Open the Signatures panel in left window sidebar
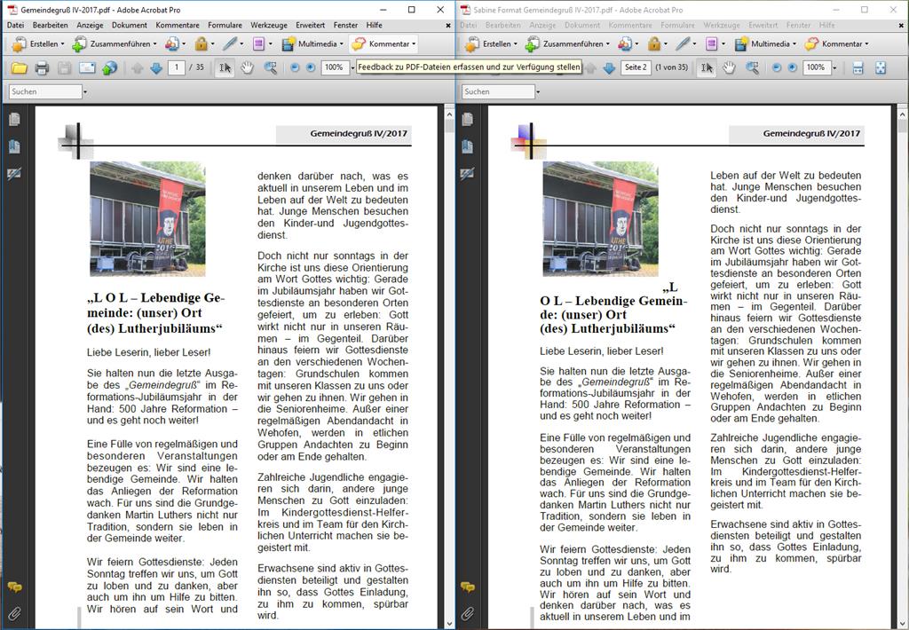The image size is (909, 630). click(x=14, y=173)
